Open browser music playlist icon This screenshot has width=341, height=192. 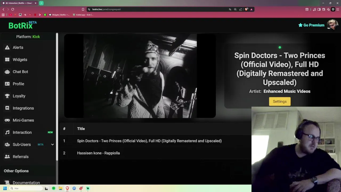314,9
